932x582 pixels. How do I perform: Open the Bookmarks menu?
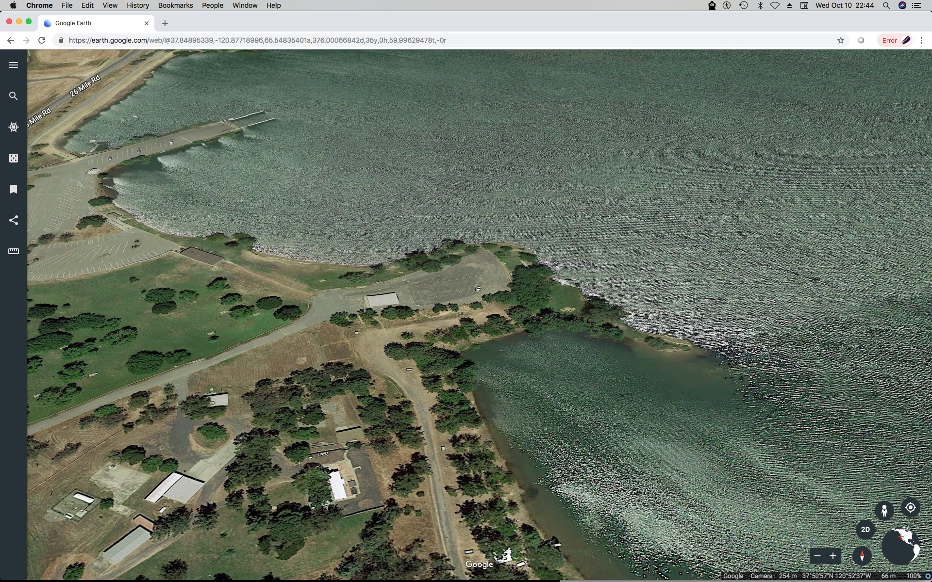(x=175, y=5)
